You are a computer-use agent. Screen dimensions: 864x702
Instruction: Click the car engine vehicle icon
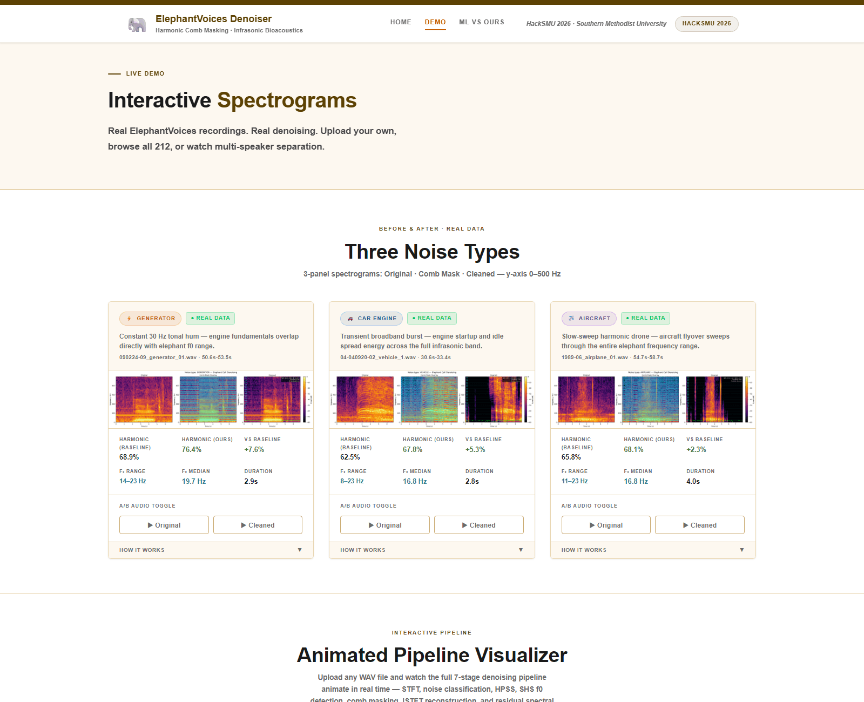(x=350, y=319)
